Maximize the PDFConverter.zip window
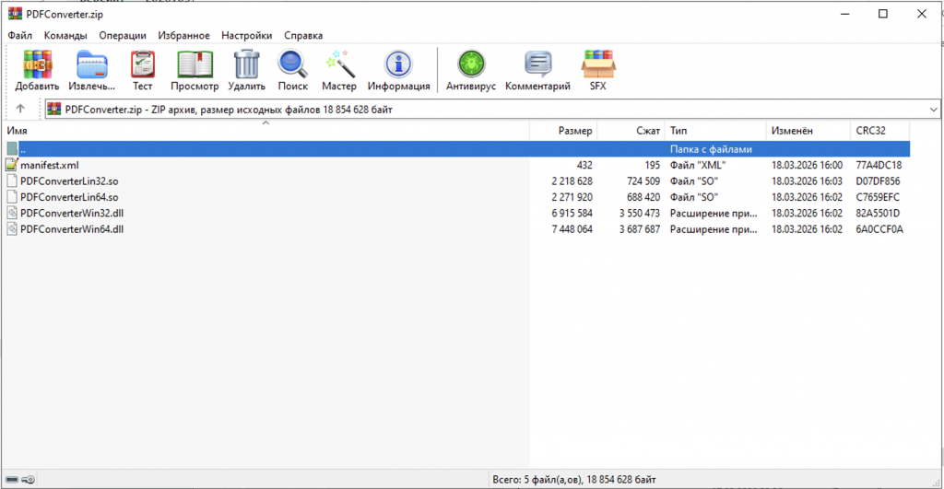 [x=882, y=14]
